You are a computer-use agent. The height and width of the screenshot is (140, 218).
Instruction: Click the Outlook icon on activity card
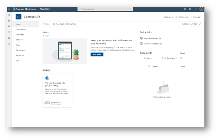(47, 78)
